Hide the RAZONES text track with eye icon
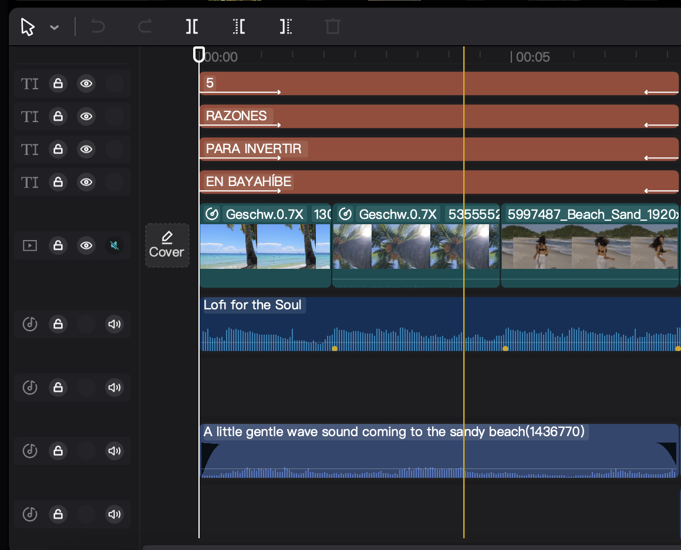 (87, 117)
